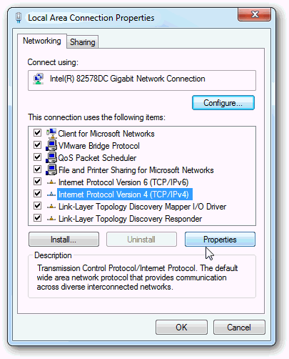Click the TCP/IPv4 protocol icon
Viewport: 289px width, 359px height.
pos(51,195)
